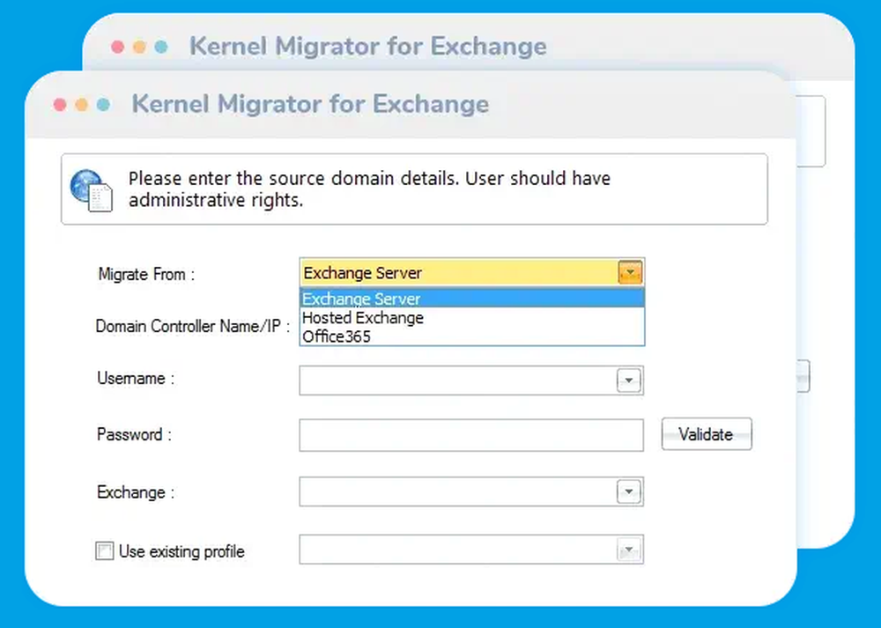
Task: Click the red dot on back window
Action: tap(117, 47)
